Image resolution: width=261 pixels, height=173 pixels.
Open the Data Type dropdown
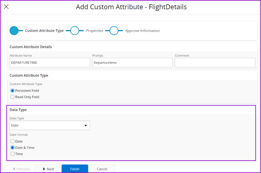click(50, 125)
